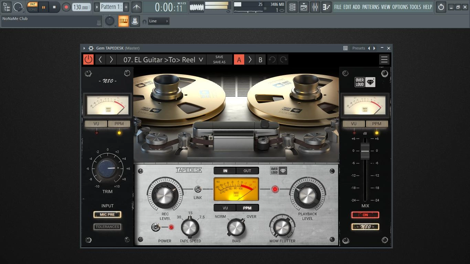Image resolution: width=470 pixels, height=264 pixels.
Task: Click the SAVE AS preset button
Action: click(219, 62)
